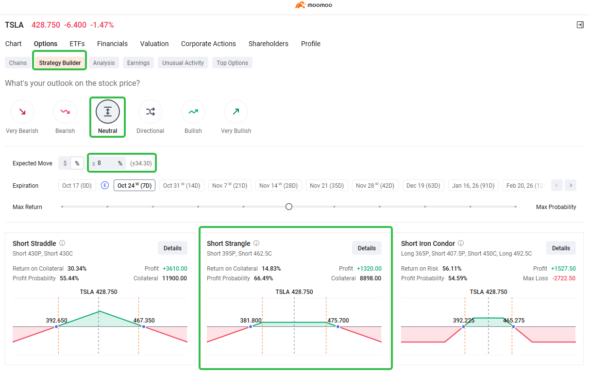Viewport: 589px width, 372px height.
Task: Select the Very Bearish outlook icon
Action: (x=22, y=112)
